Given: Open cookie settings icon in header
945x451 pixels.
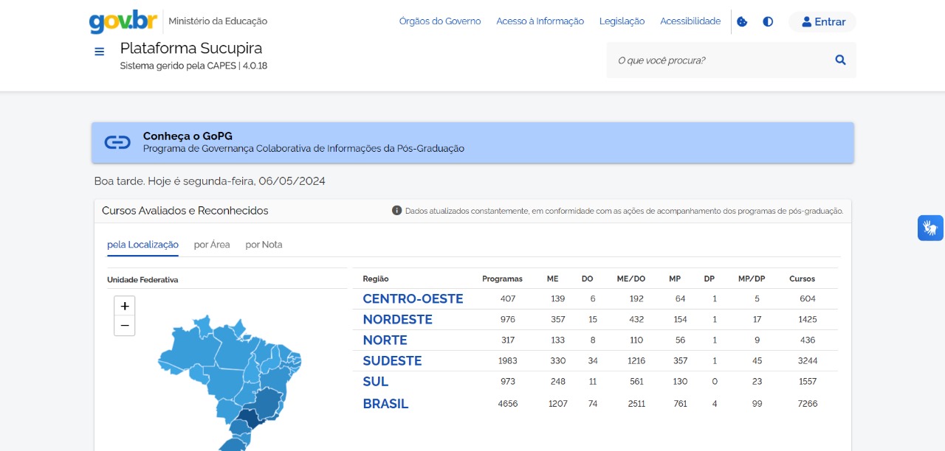Looking at the screenshot, I should [x=742, y=21].
